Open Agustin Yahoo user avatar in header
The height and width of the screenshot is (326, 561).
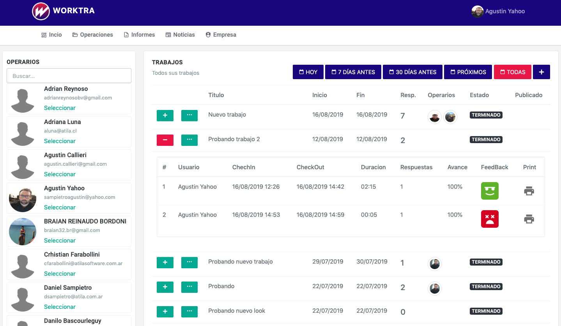click(478, 11)
